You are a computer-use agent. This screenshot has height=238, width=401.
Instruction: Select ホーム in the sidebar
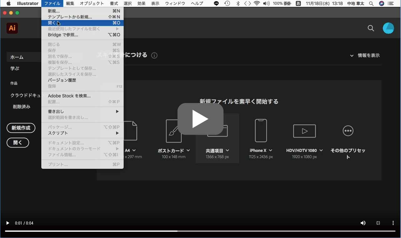click(x=17, y=57)
